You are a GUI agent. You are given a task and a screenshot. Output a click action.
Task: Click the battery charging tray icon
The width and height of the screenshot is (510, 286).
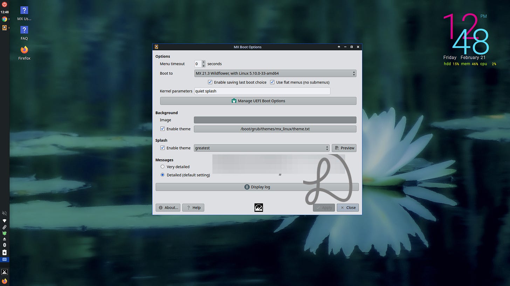click(x=5, y=252)
